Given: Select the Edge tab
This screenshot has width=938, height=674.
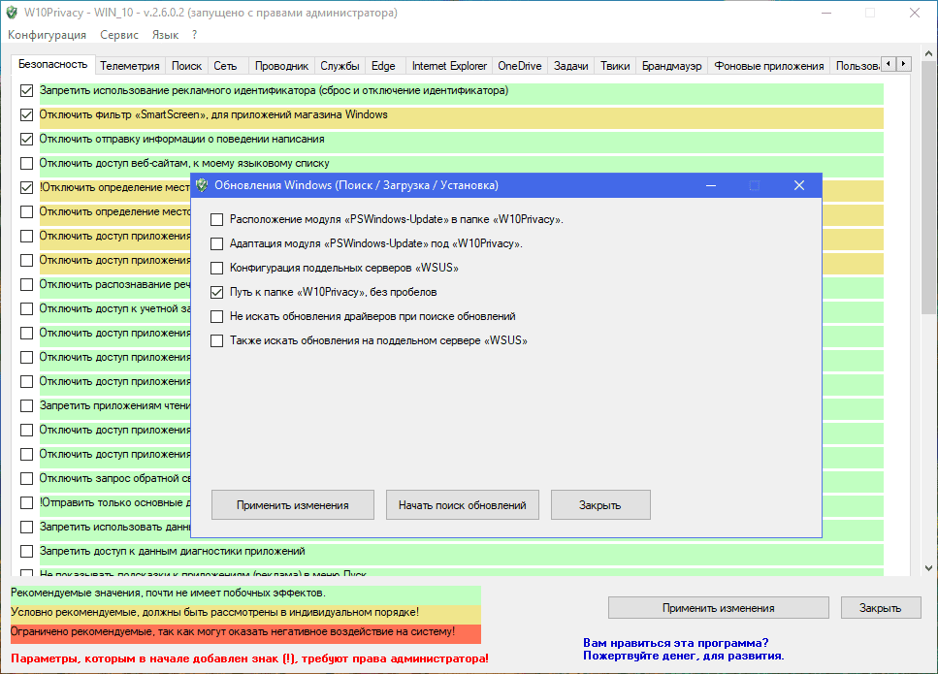Looking at the screenshot, I should [x=383, y=66].
